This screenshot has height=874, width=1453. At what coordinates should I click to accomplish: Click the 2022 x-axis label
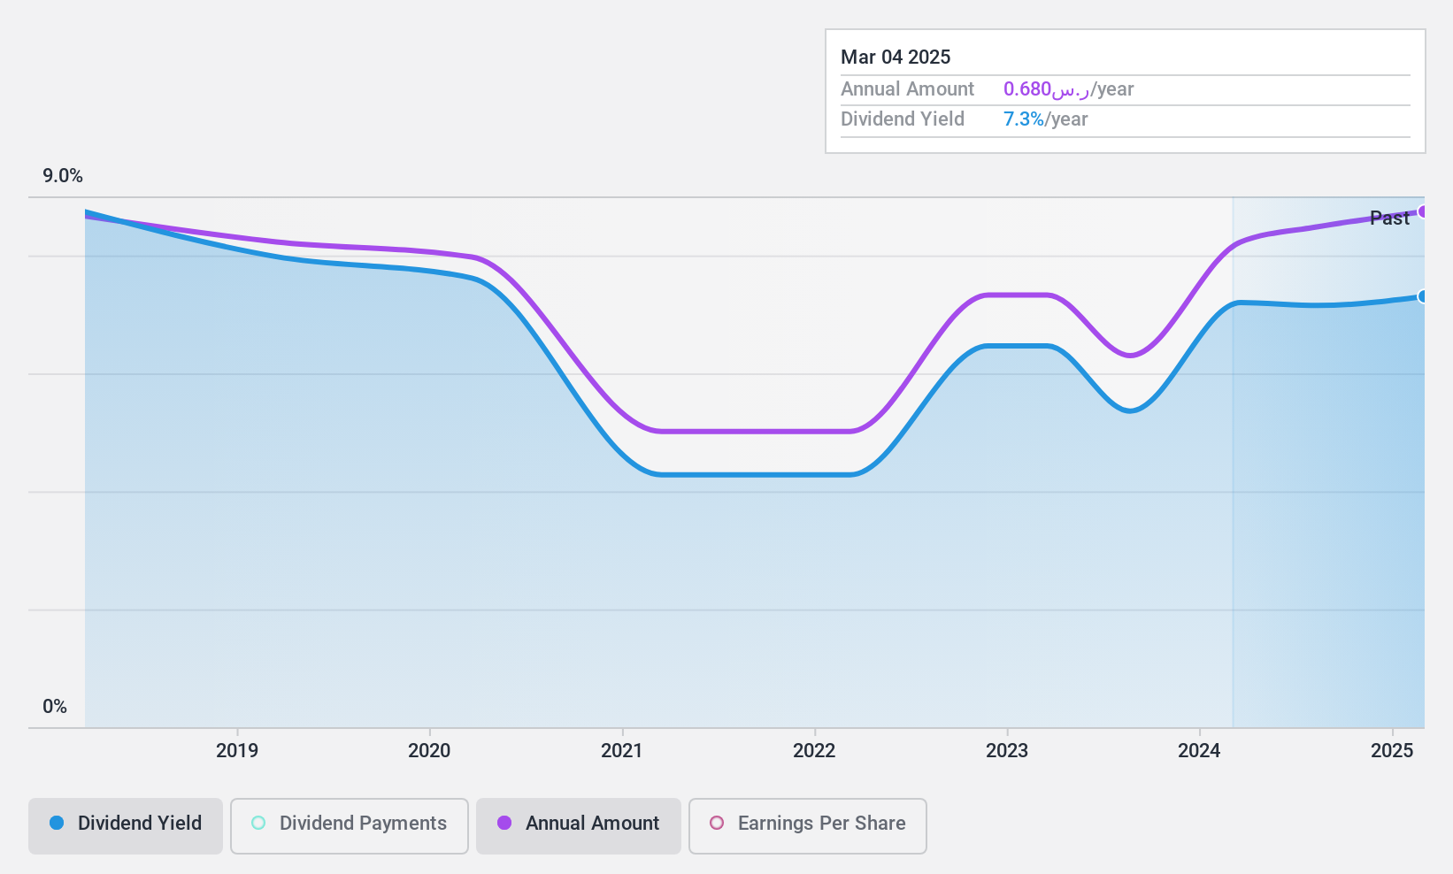tap(814, 751)
